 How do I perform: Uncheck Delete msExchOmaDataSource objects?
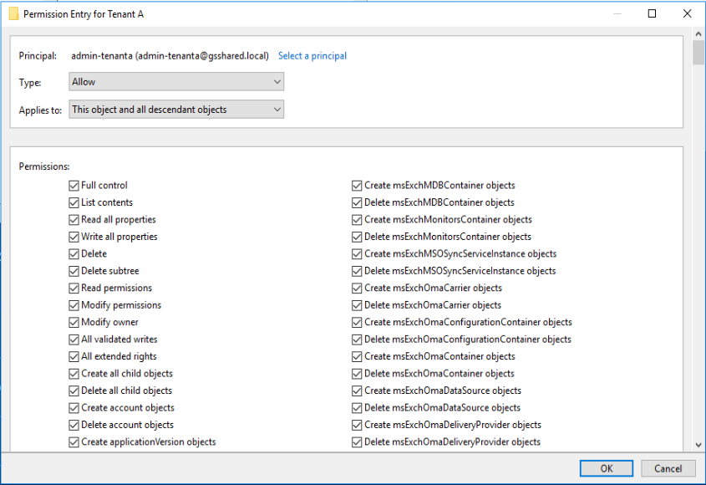[358, 408]
